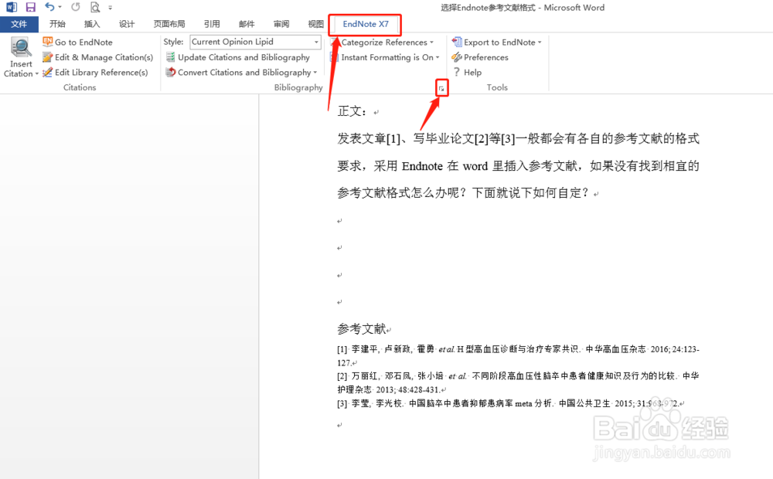The height and width of the screenshot is (479, 773).
Task: Open the 文件 tab
Action: [x=19, y=24]
